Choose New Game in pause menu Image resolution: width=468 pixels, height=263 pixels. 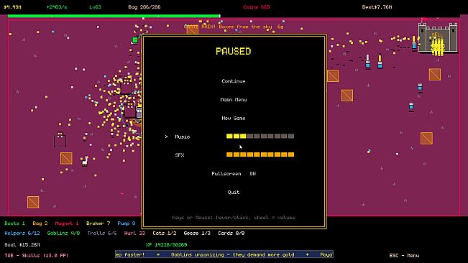[x=234, y=118]
